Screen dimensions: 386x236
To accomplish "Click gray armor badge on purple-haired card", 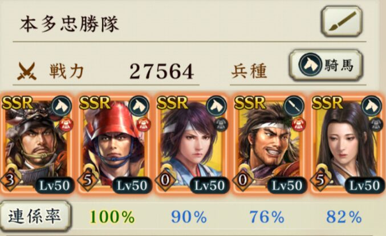I will click(221, 124).
